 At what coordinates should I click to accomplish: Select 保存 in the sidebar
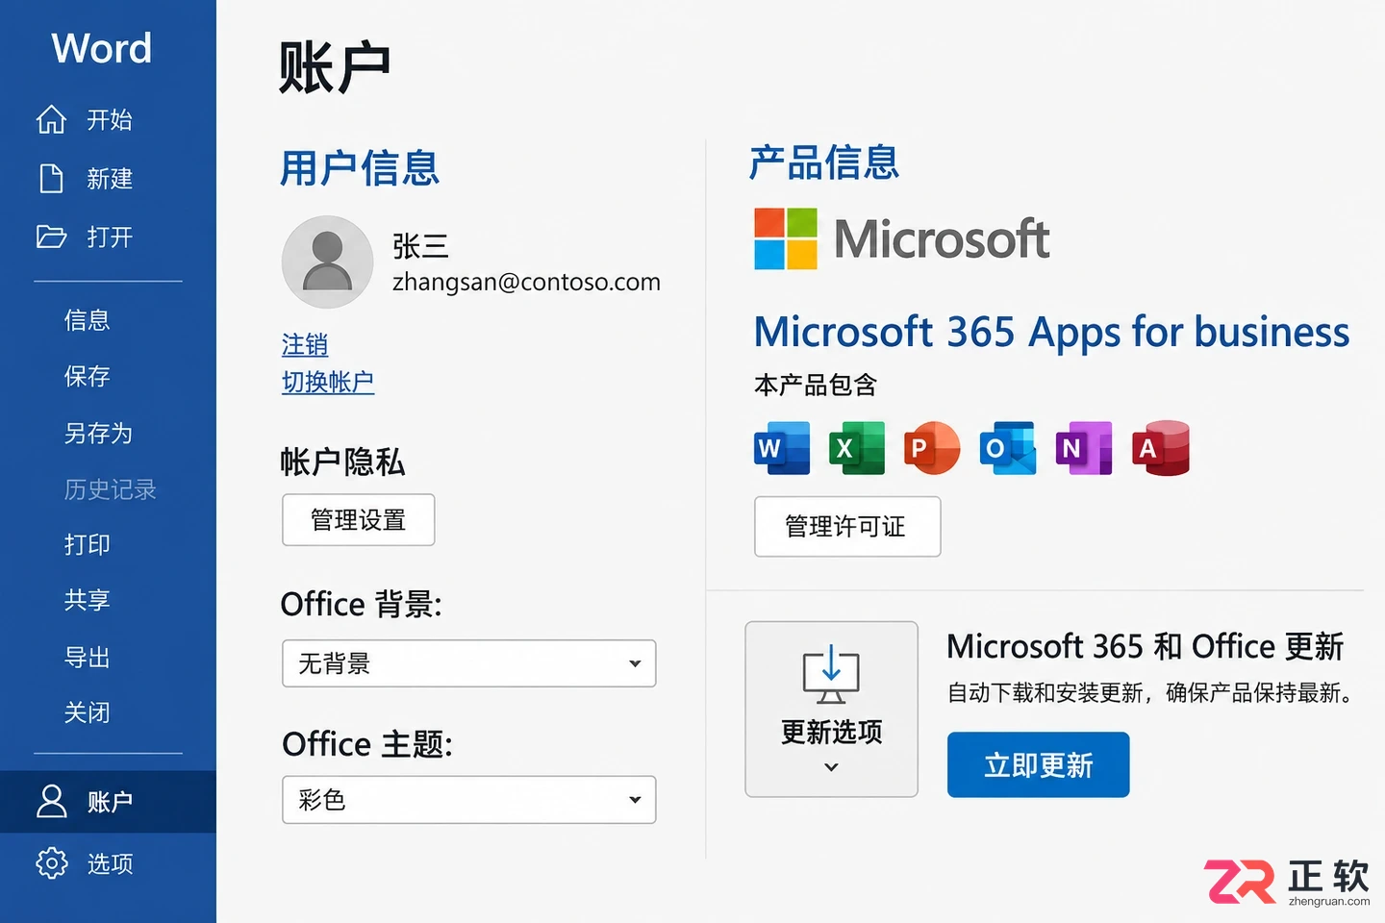[88, 376]
